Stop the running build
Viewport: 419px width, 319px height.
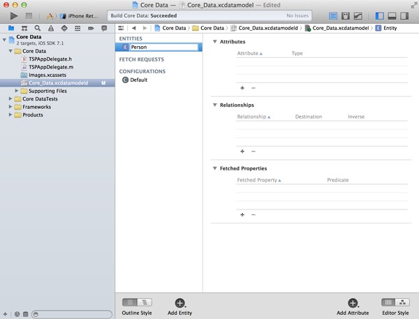pyautogui.click(x=29, y=16)
